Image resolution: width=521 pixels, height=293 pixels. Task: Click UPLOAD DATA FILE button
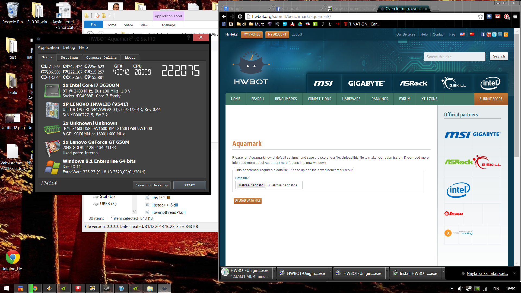(247, 200)
